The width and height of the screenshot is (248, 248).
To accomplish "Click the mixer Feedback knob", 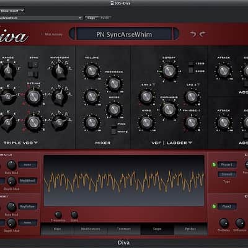I will point(114,84).
